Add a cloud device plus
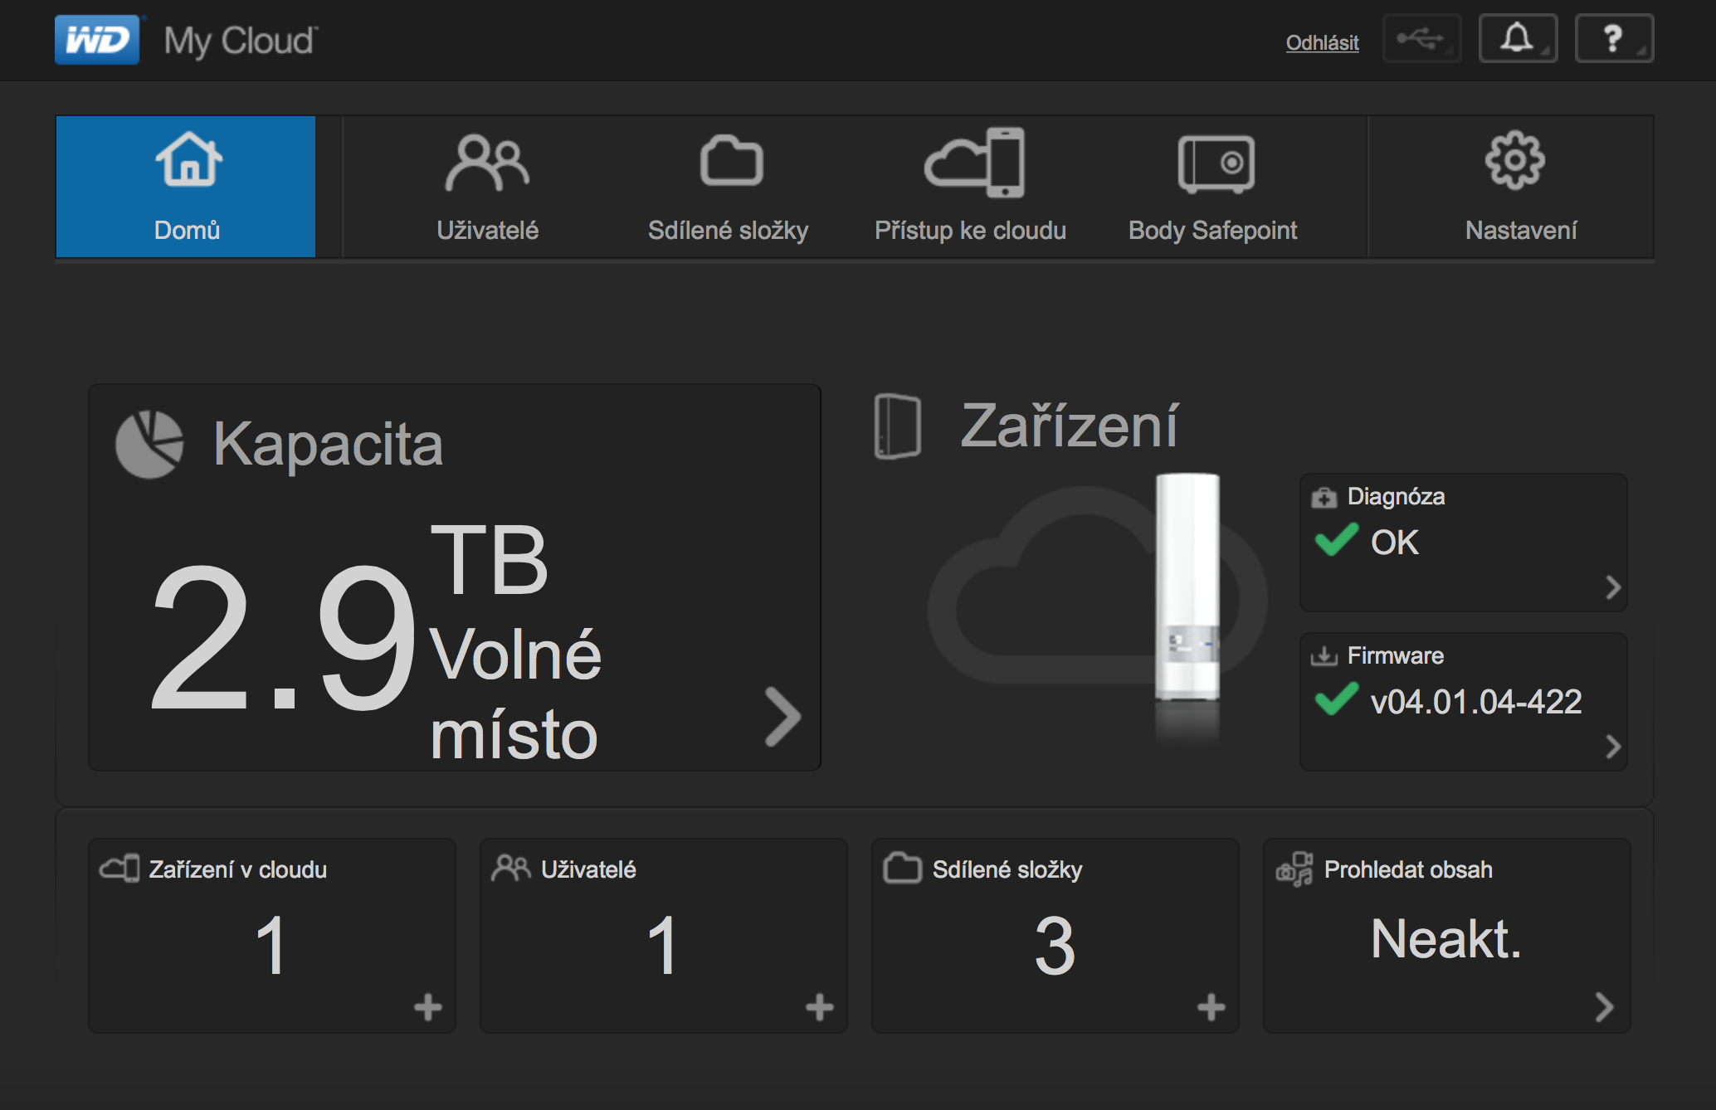The image size is (1716, 1110). [428, 1007]
